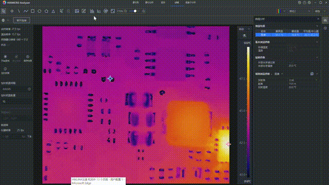
Task: Click the panel toggle icon beside analysis panel
Action: (325, 21)
